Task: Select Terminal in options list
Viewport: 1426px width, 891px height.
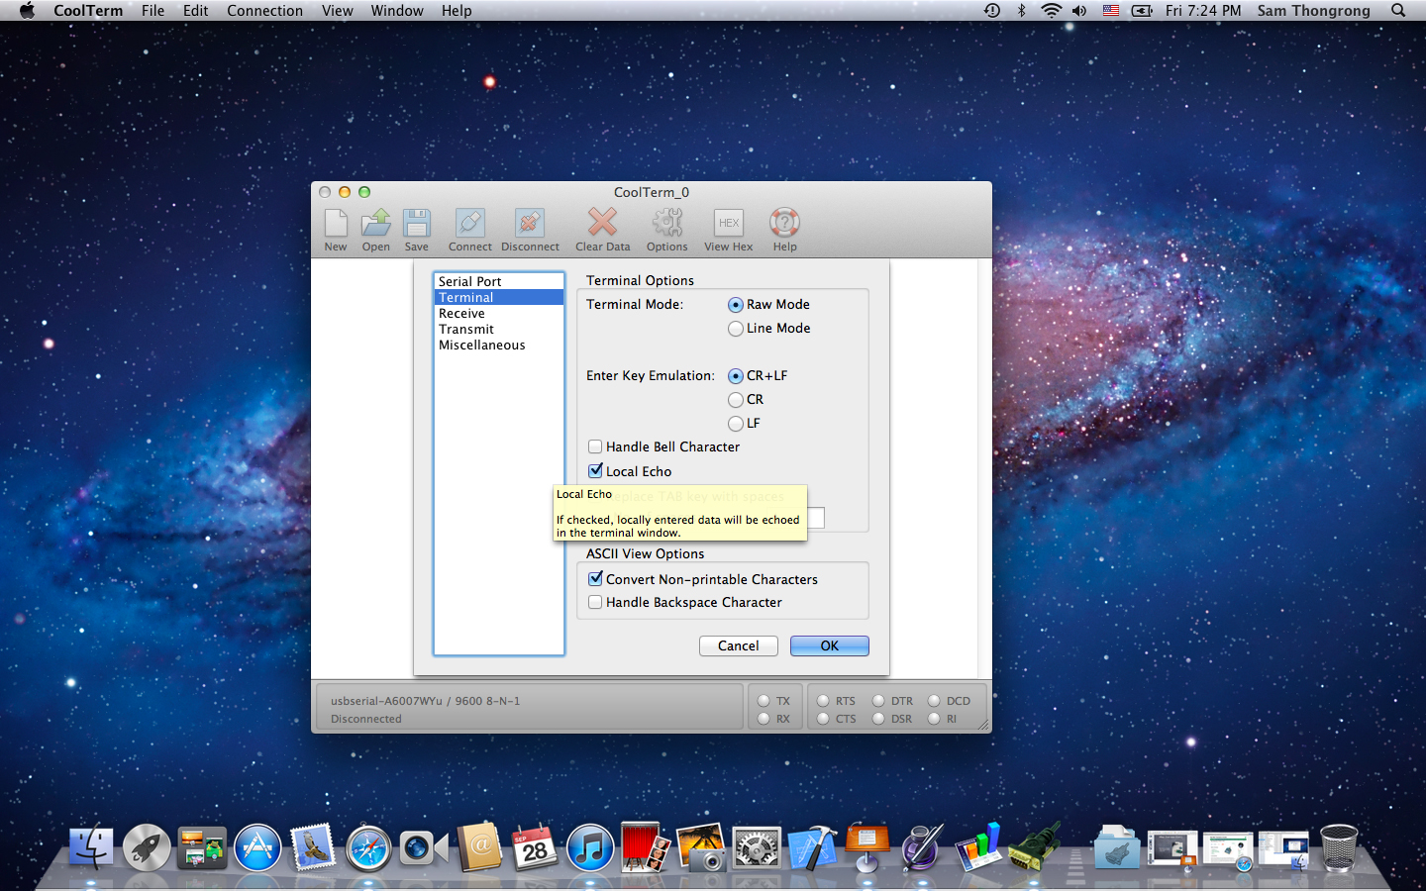Action: [499, 297]
